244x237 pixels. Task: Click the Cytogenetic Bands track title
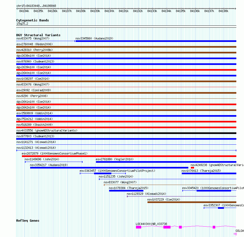33,20
